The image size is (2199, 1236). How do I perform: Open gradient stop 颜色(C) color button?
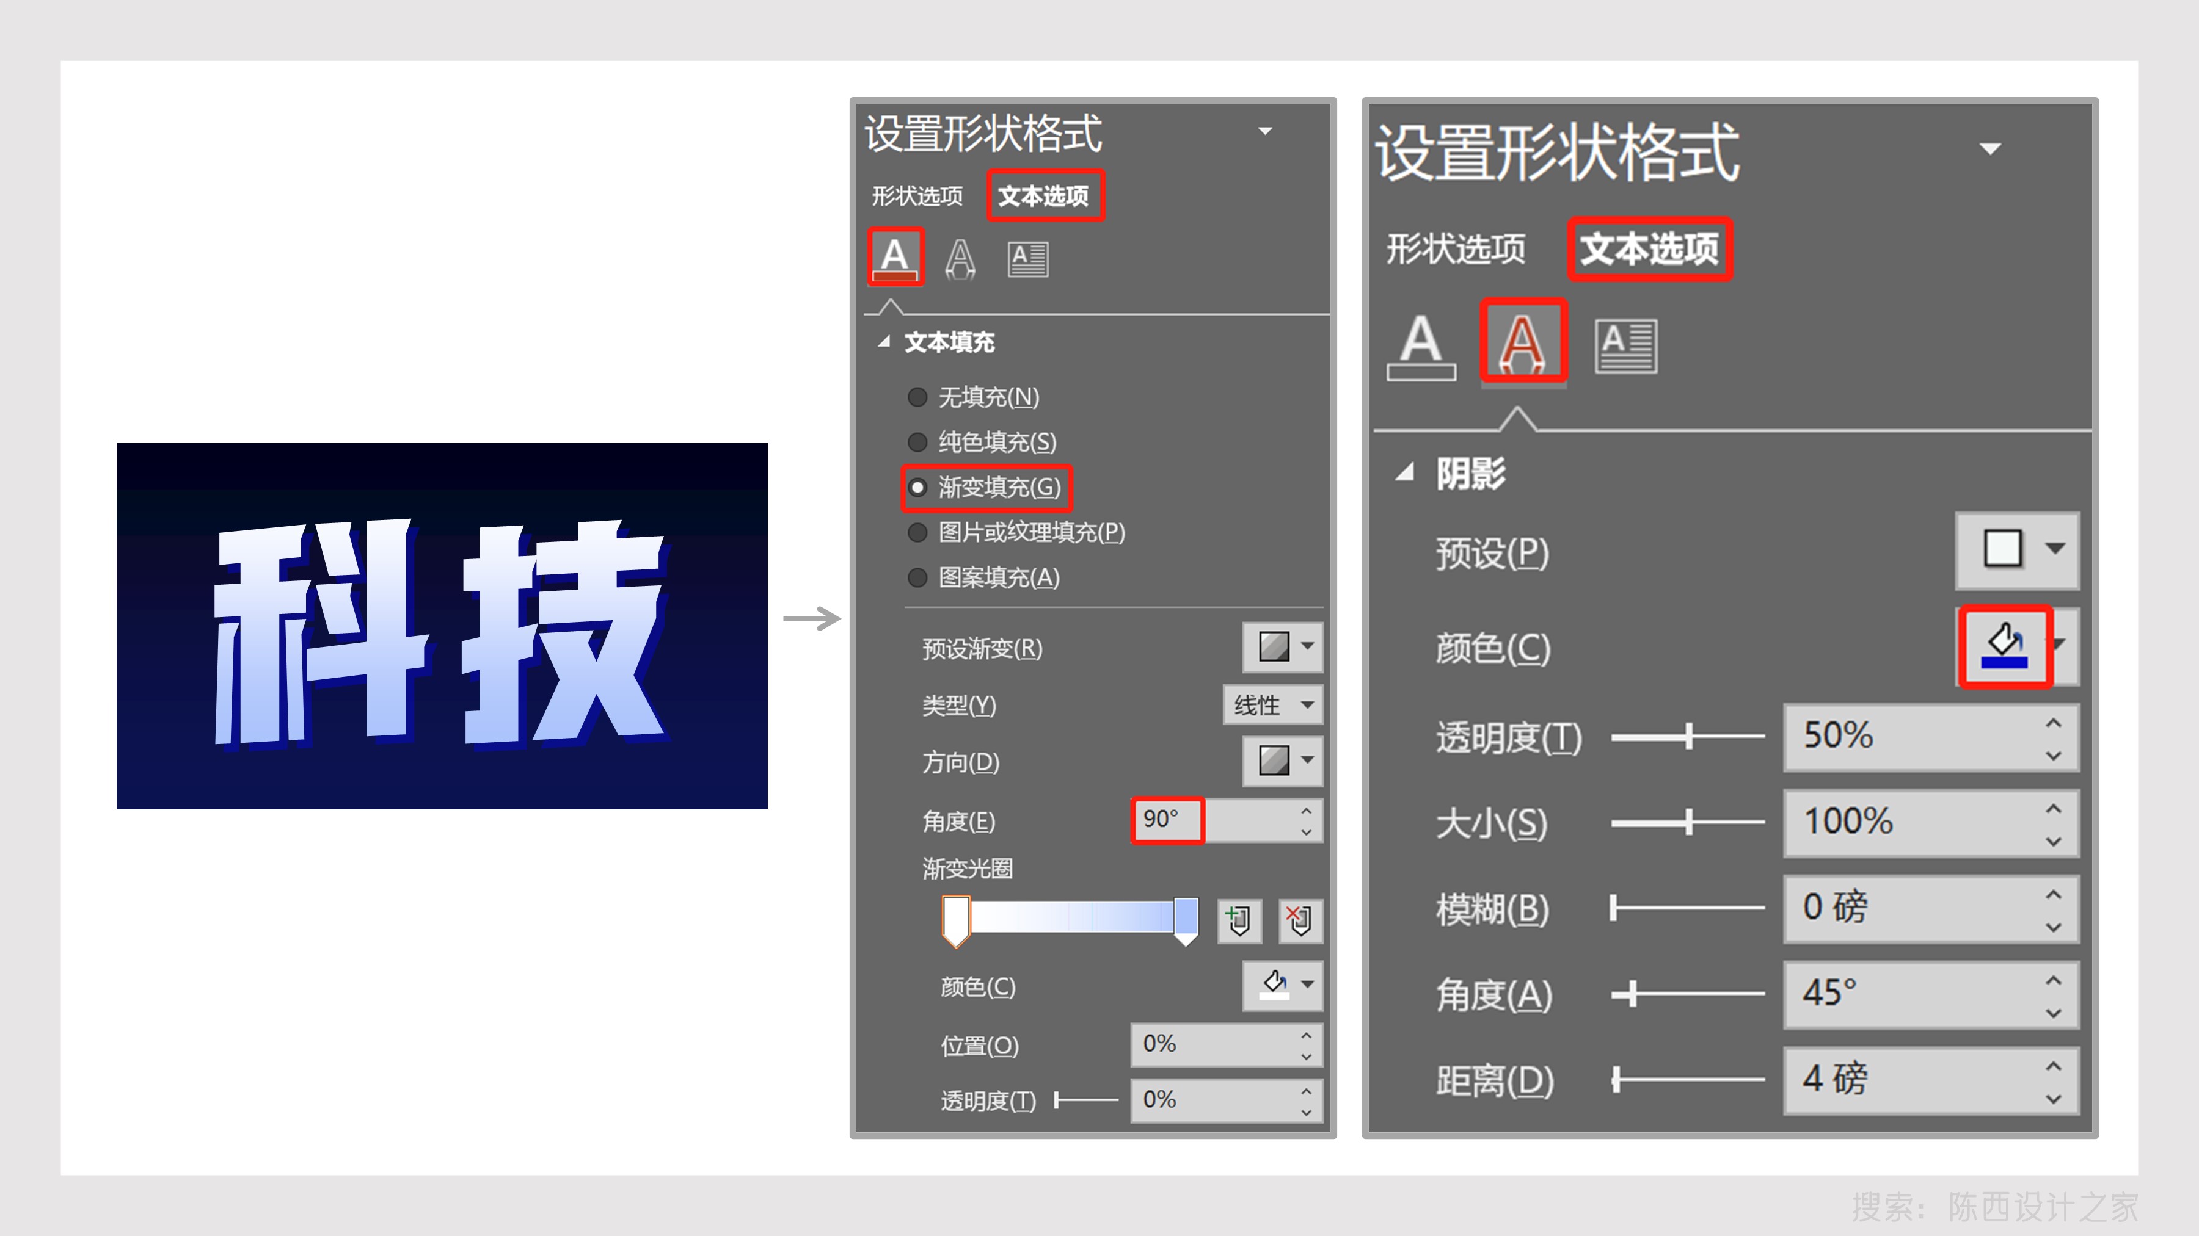tap(1282, 985)
